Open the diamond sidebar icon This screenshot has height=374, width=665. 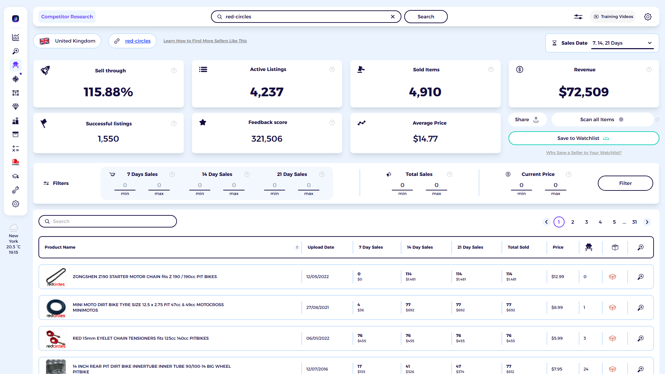coord(16,107)
